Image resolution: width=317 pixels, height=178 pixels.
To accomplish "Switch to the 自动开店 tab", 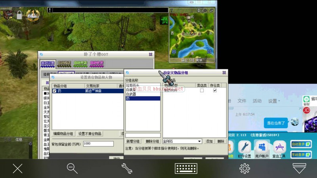I will (80, 63).
